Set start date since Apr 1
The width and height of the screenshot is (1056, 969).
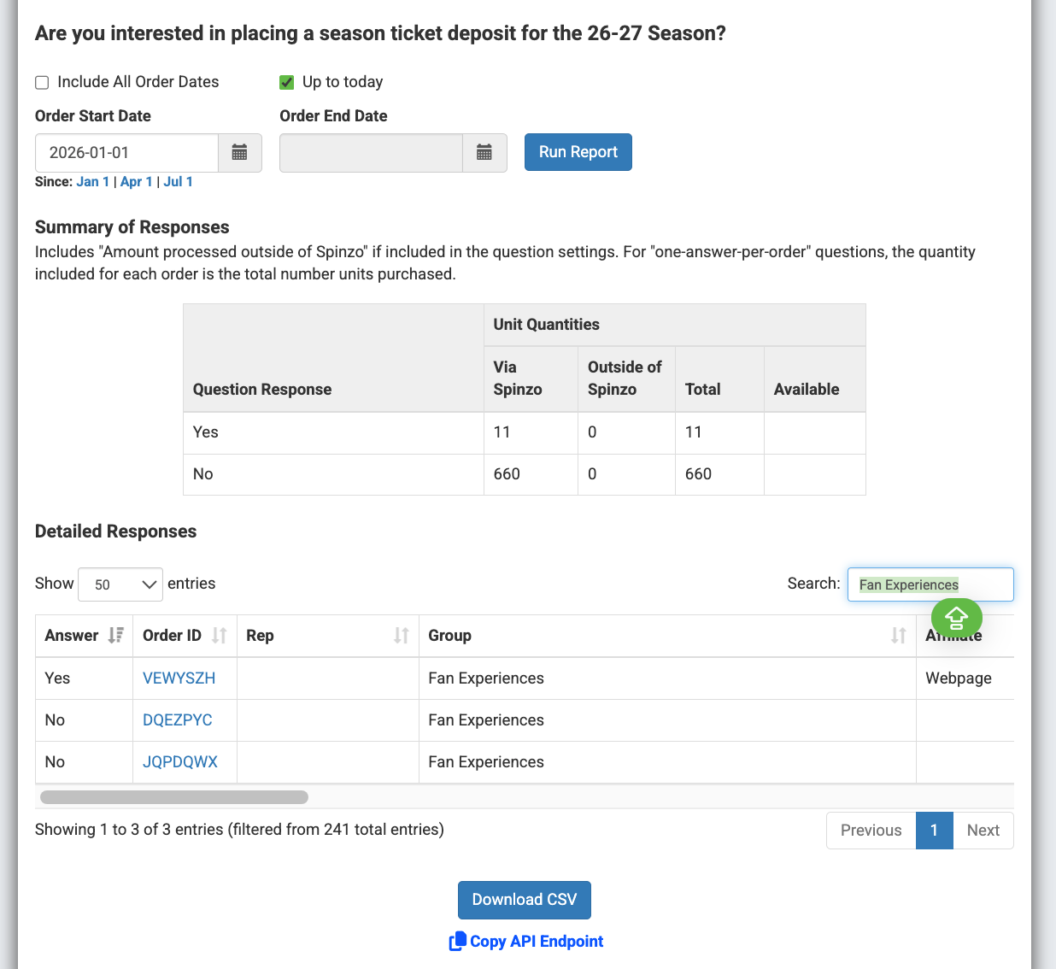(x=136, y=182)
